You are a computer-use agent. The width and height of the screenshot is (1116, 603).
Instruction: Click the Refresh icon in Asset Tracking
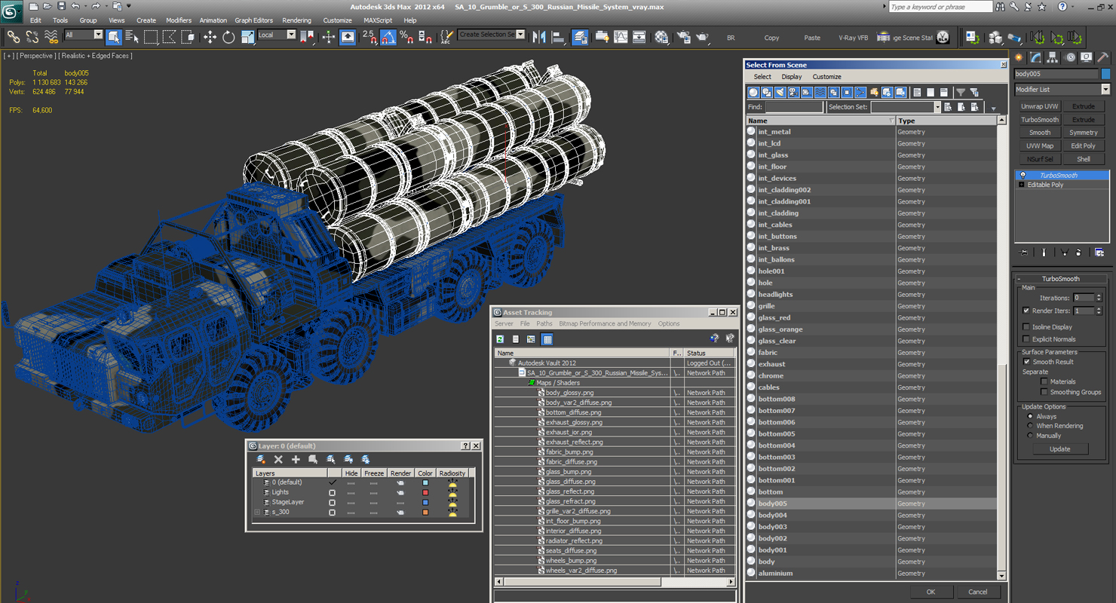point(500,339)
